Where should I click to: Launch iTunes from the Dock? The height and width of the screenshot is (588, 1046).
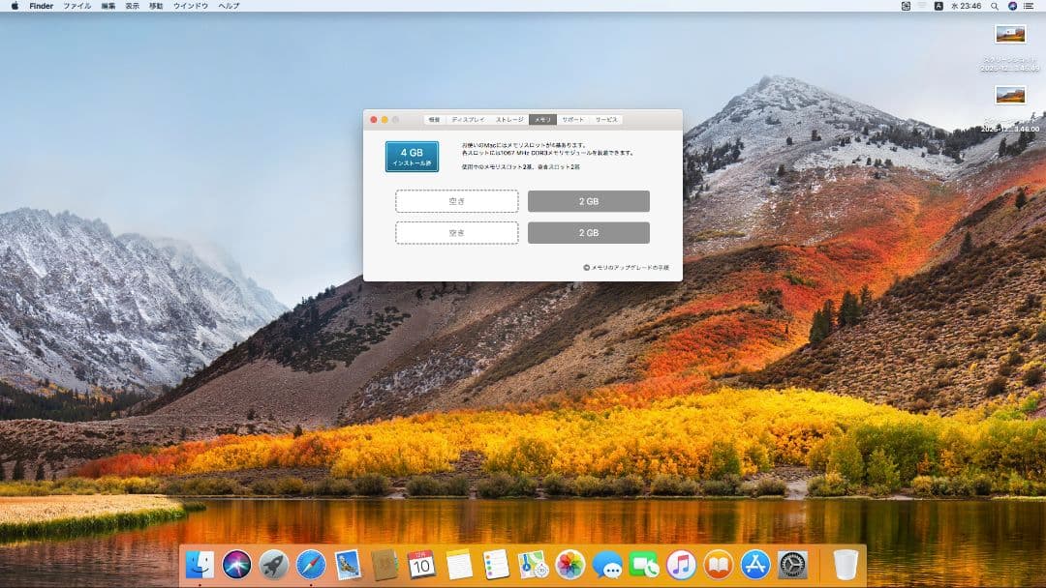point(682,564)
